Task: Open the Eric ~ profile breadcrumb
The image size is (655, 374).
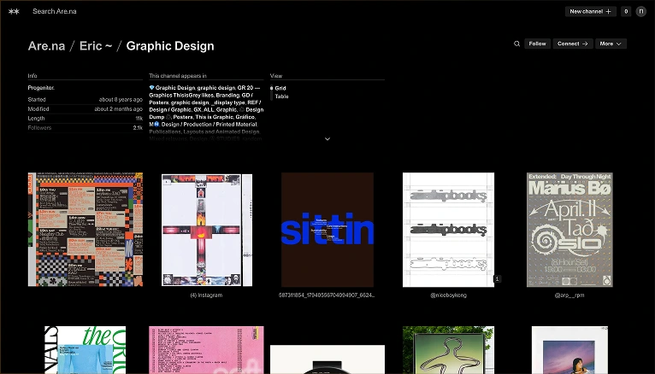Action: 96,46
